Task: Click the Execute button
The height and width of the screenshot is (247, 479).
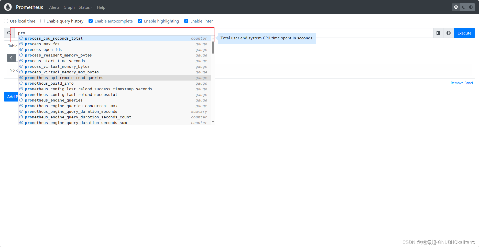Action: [x=464, y=33]
